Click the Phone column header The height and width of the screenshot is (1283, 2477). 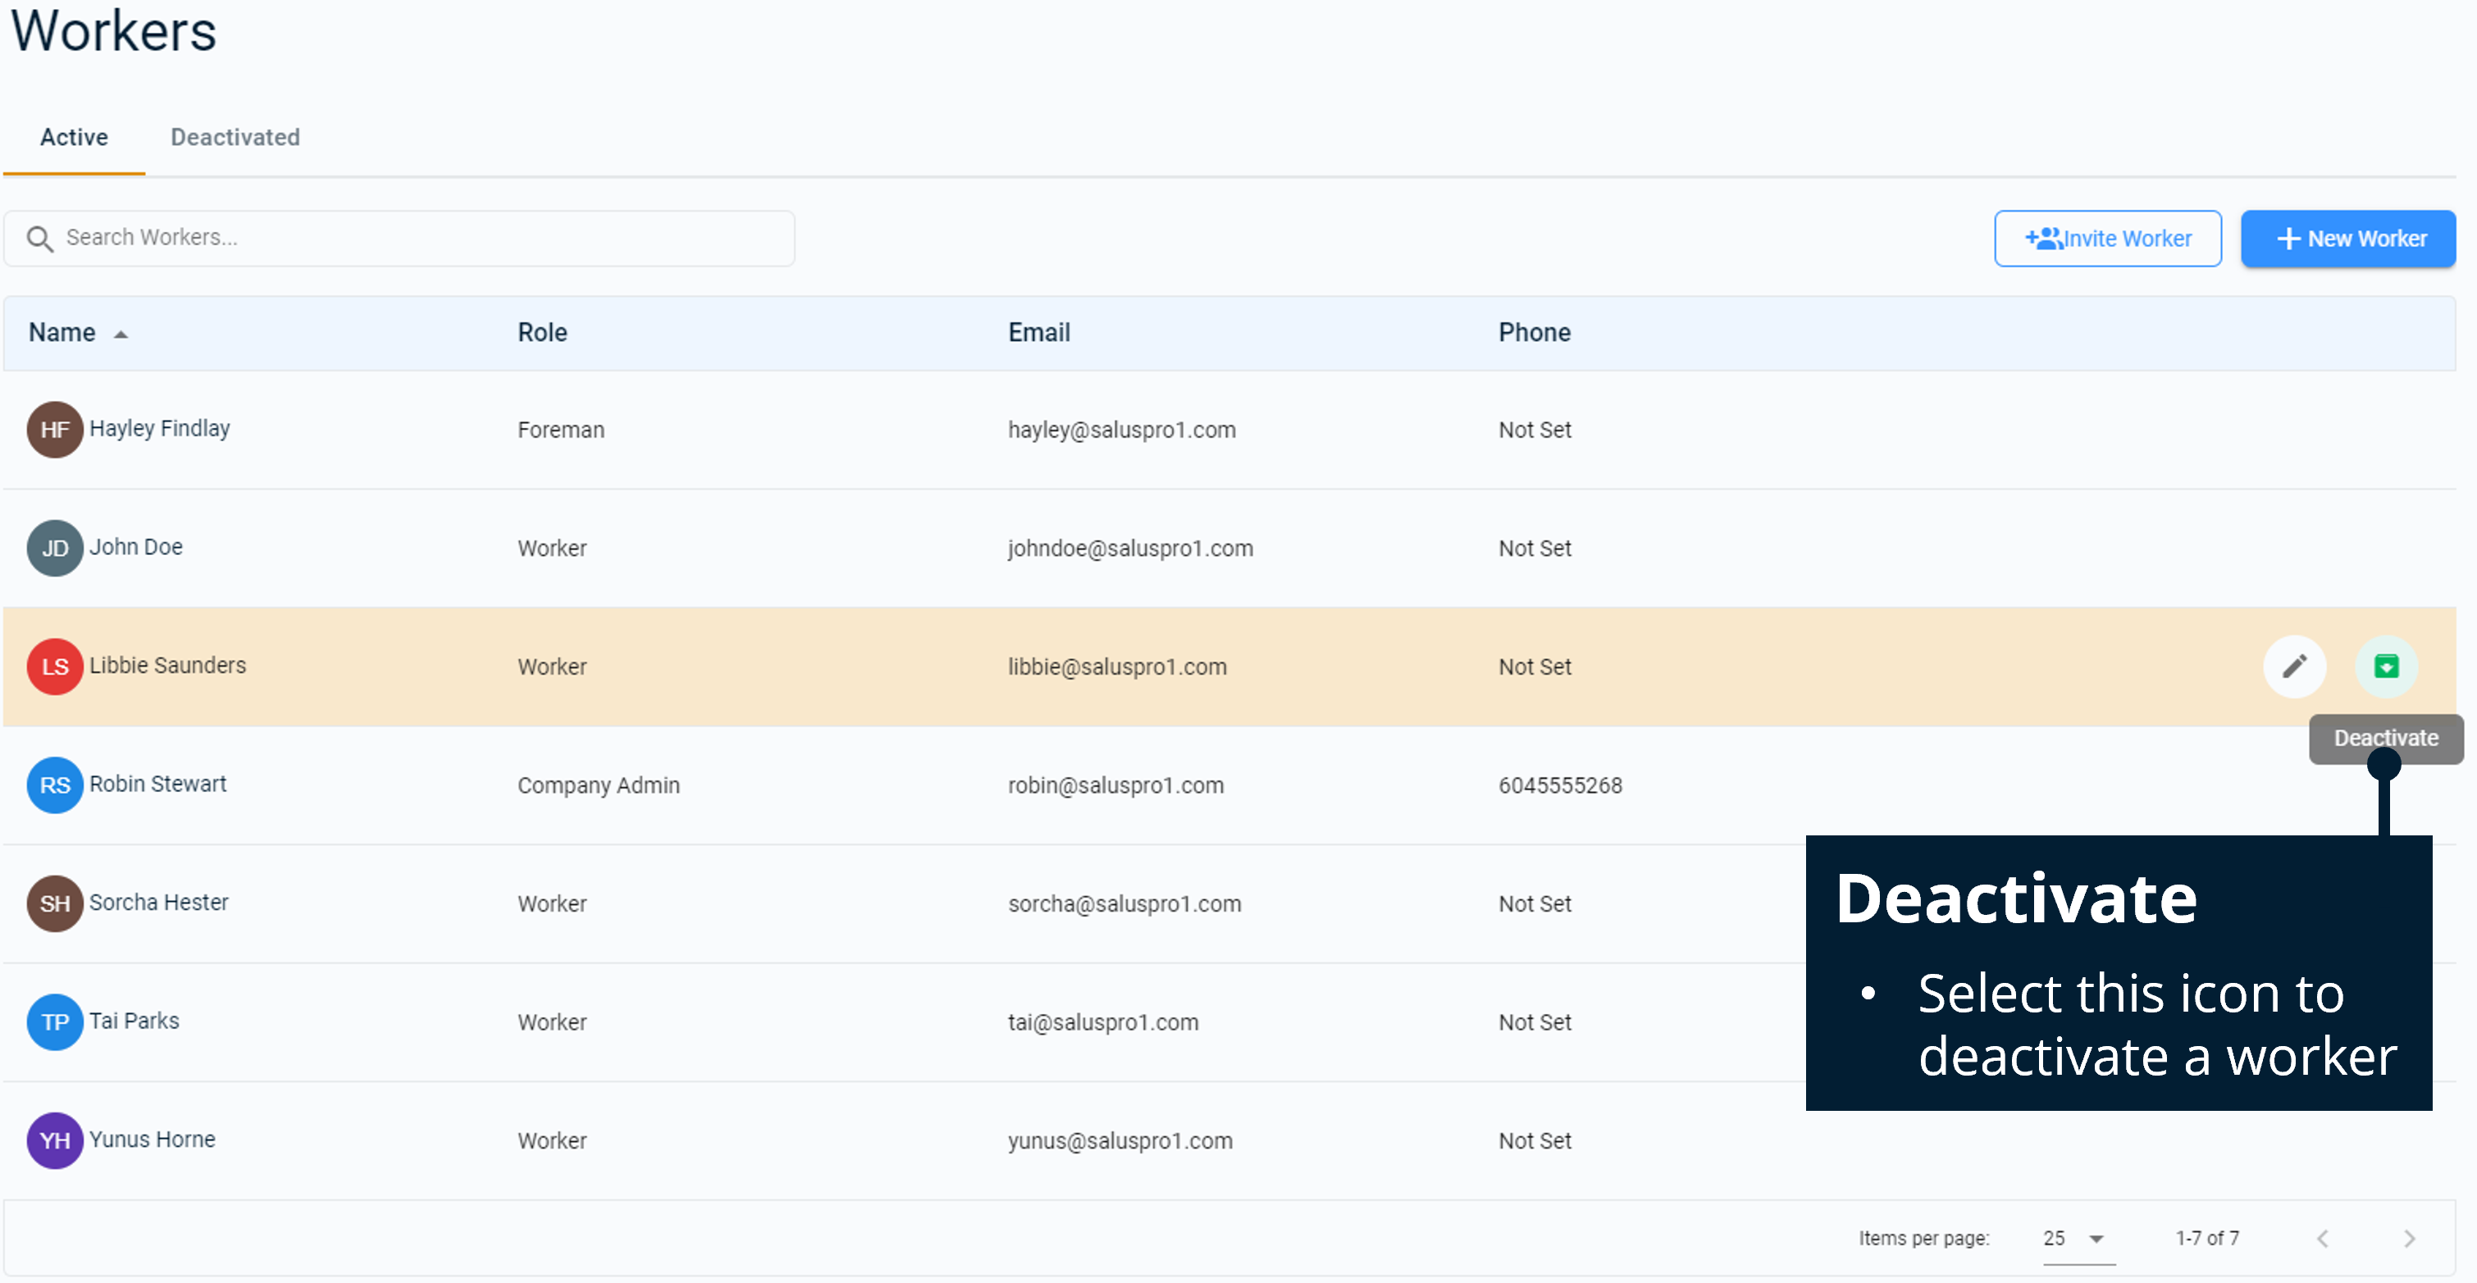click(1534, 333)
